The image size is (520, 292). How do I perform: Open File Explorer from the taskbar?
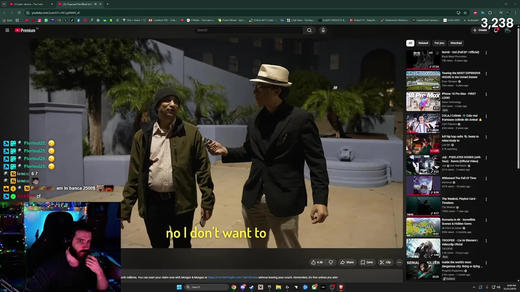click(x=278, y=287)
